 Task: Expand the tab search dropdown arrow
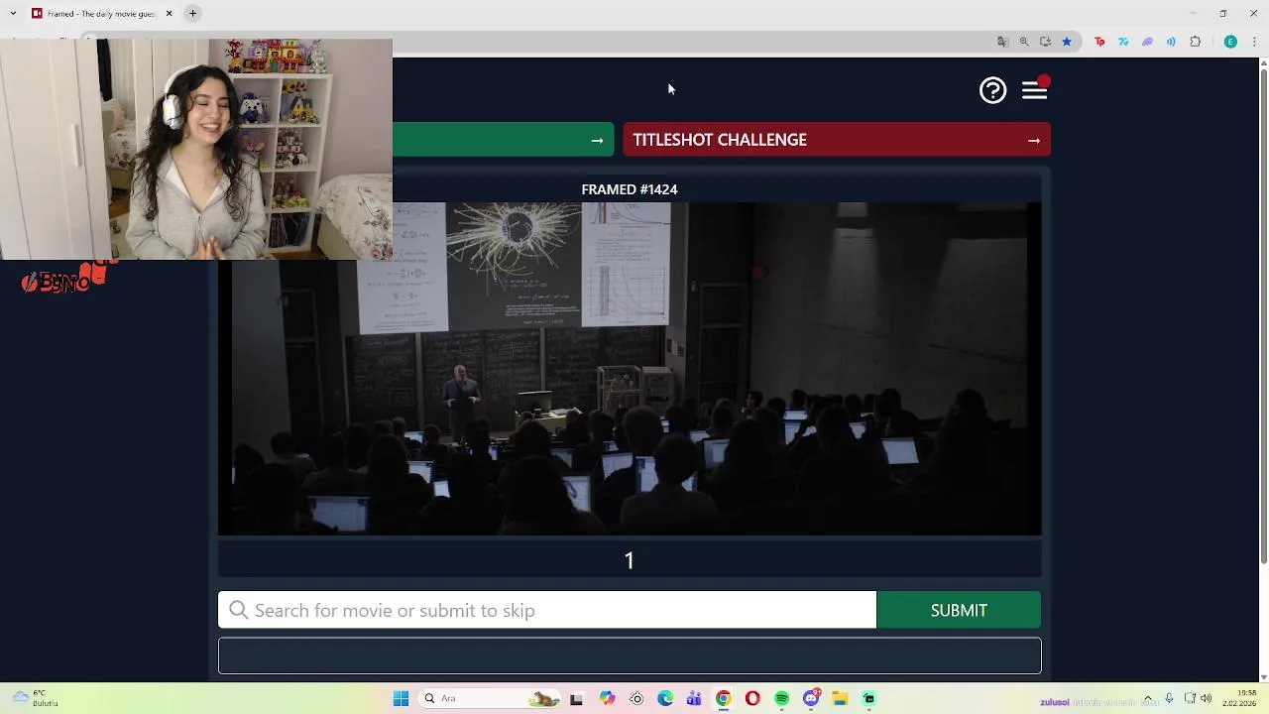point(13,13)
